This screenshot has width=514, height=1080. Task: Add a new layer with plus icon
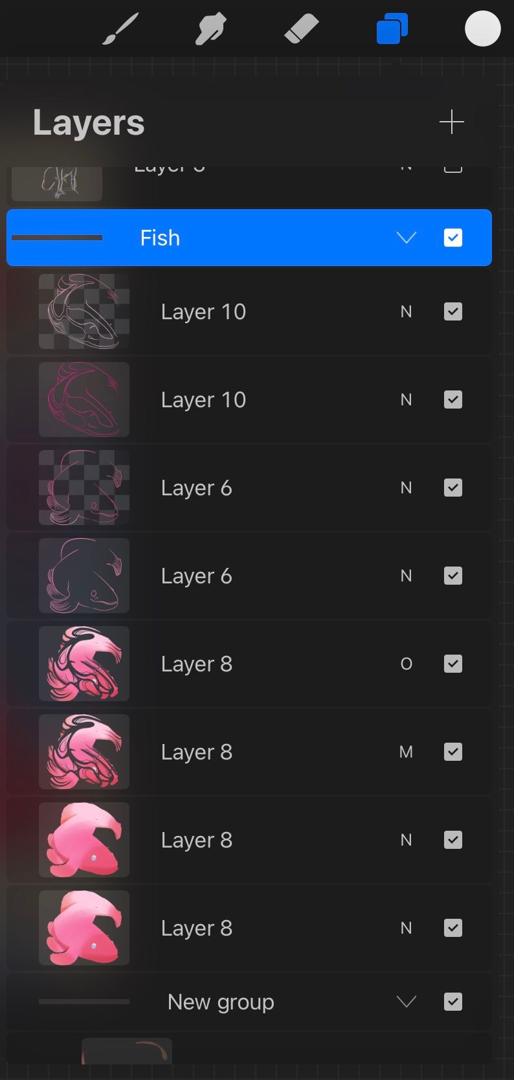452,122
